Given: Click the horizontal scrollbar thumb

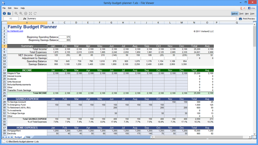Looking at the screenshot, I should tap(199, 137).
